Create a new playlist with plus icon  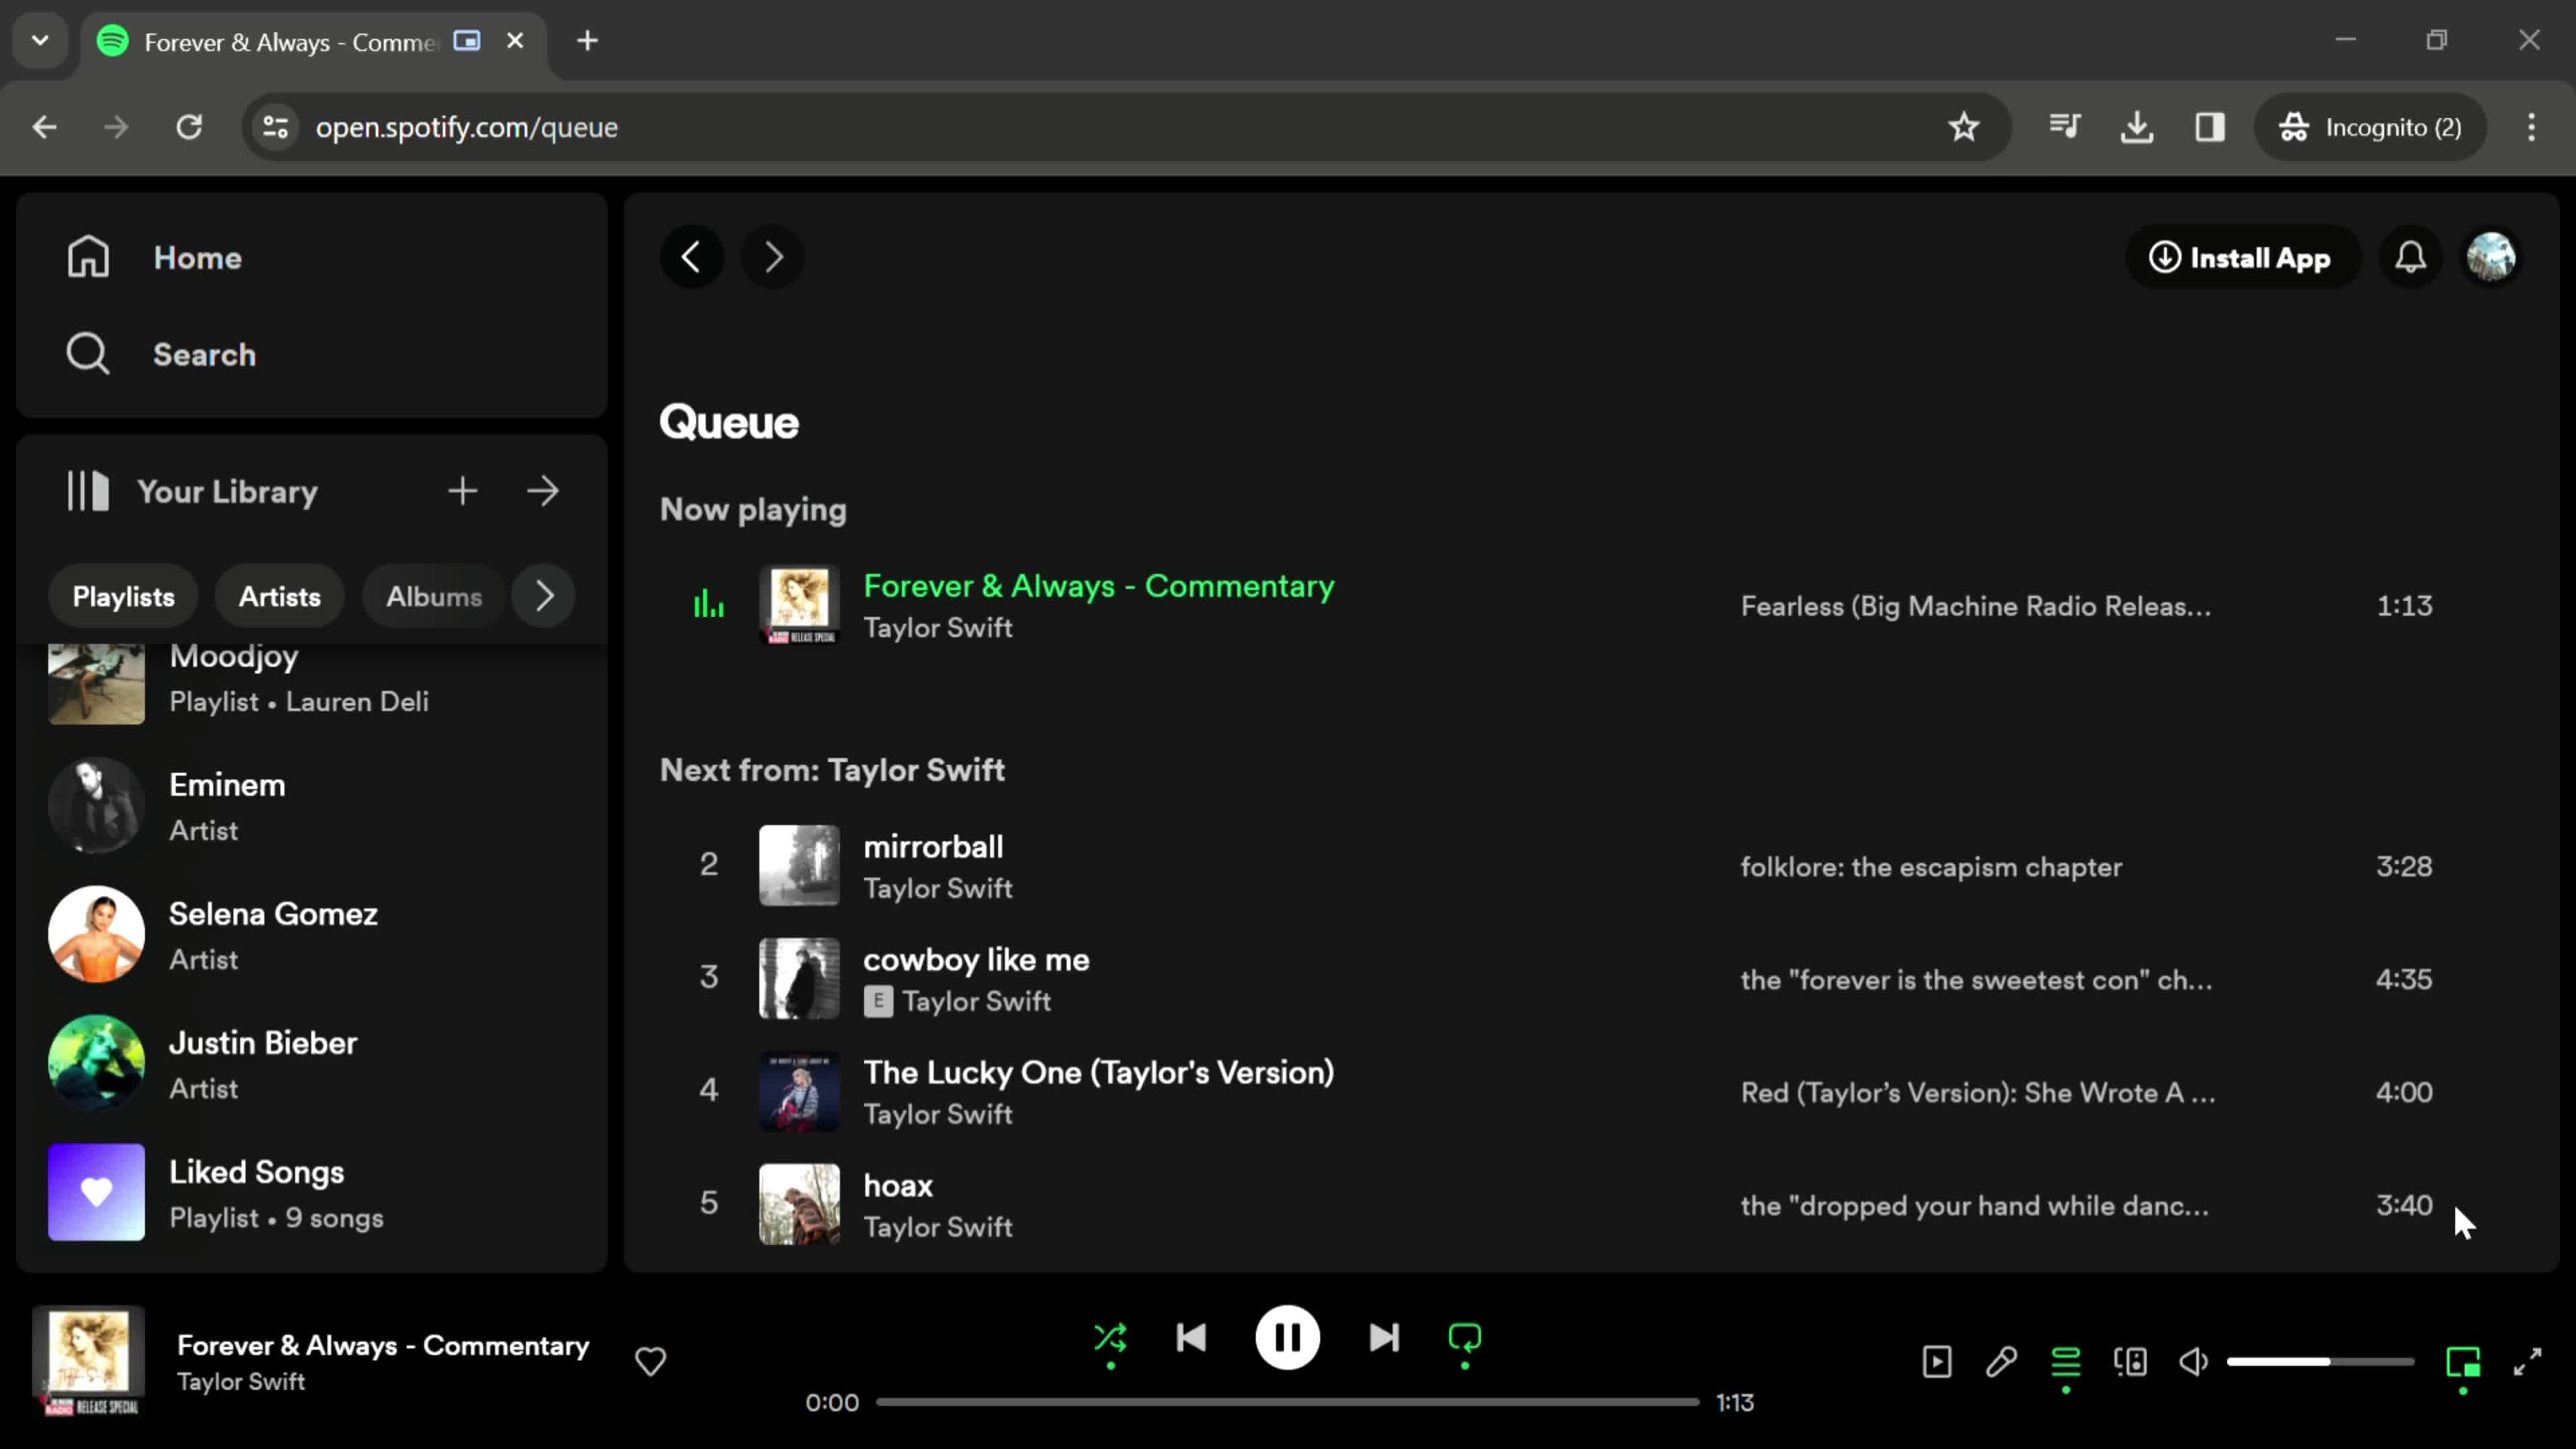point(462,491)
